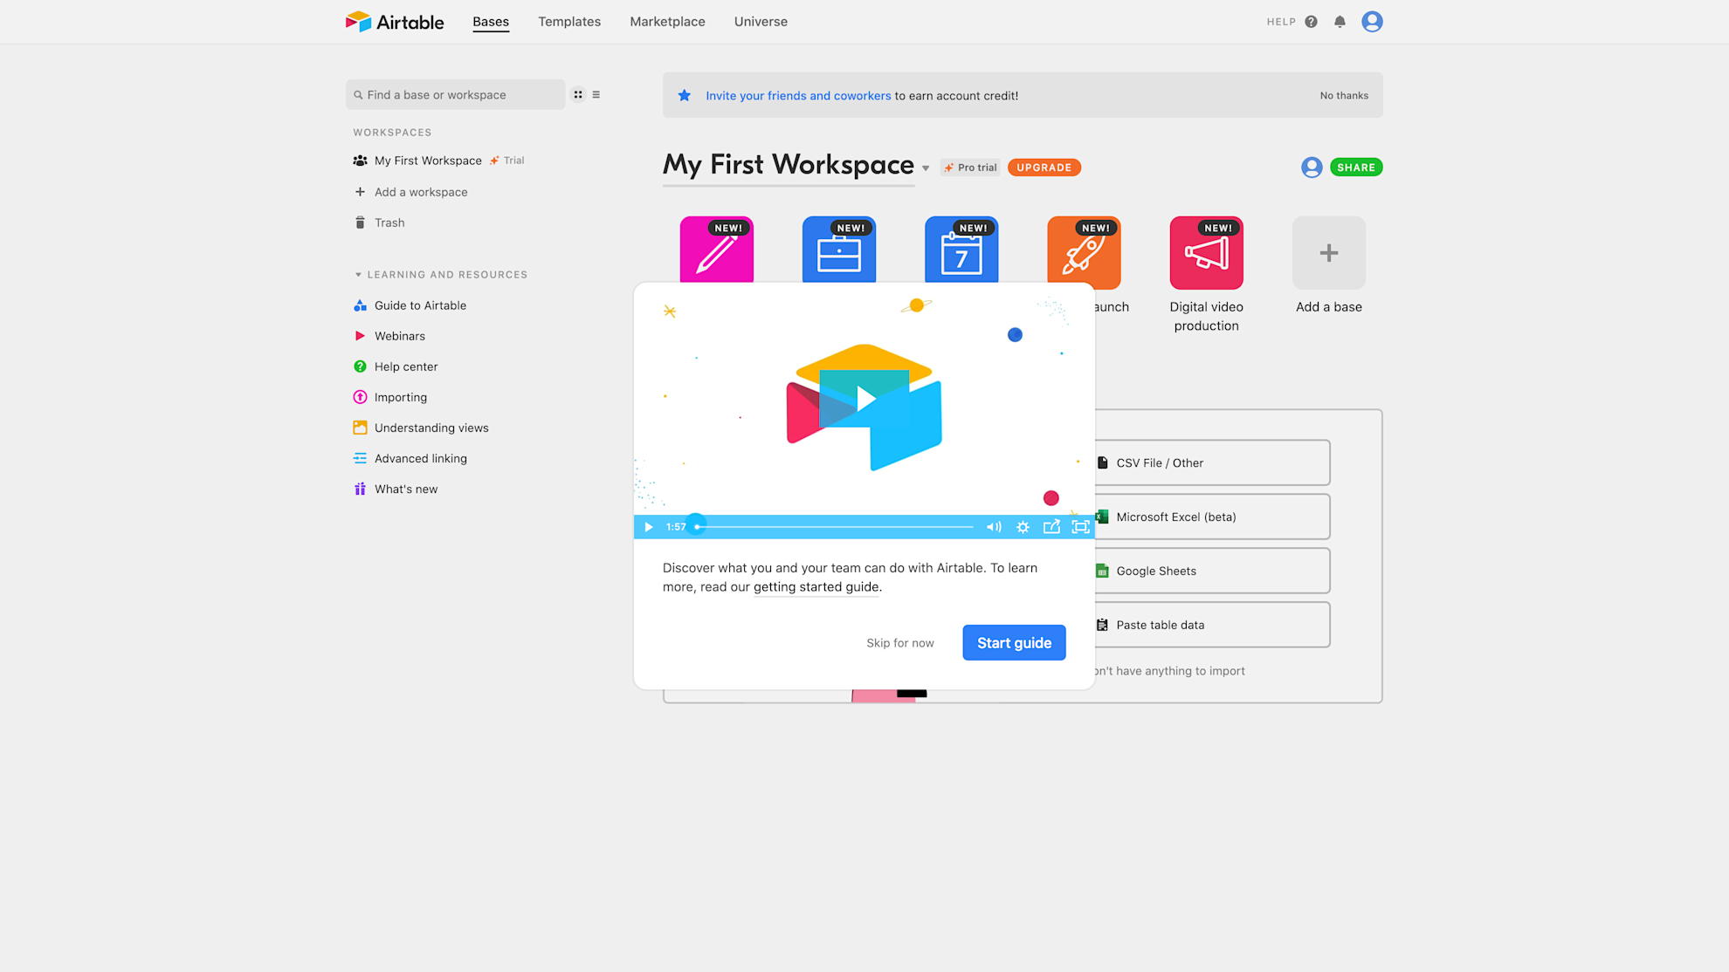Choose Microsoft Excel (beta) import
1729x972 pixels.
(x=1212, y=517)
